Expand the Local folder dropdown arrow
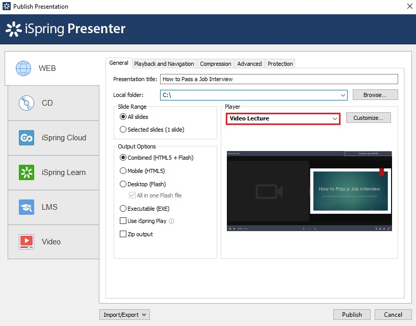The width and height of the screenshot is (416, 326). tap(343, 95)
